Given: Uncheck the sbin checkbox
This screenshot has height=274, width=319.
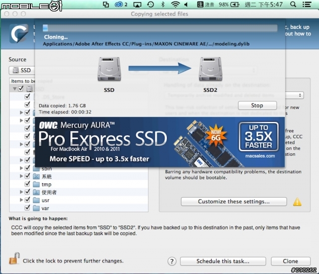Looking at the screenshot, I should pyautogui.click(x=27, y=168).
